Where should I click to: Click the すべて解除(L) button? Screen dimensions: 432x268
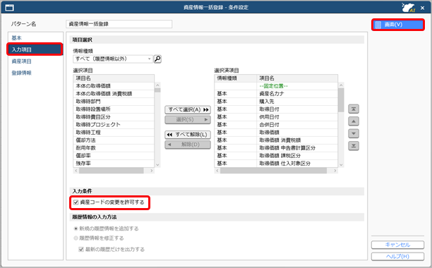click(188, 135)
